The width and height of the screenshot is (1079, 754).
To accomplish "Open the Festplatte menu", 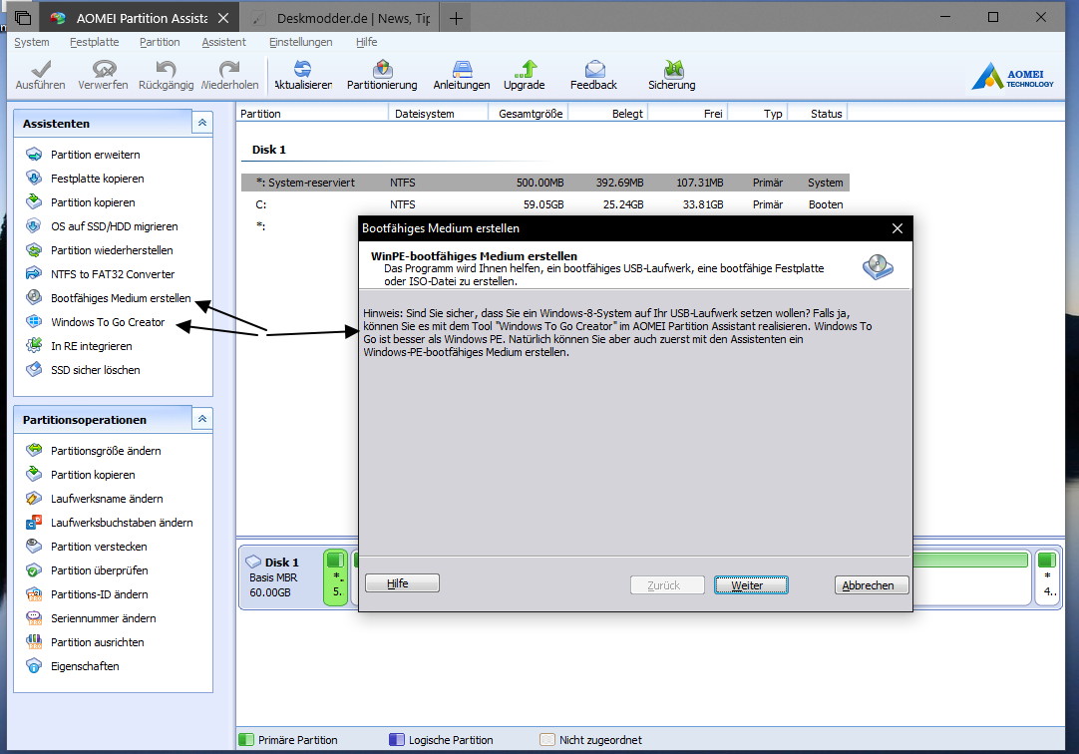I will [x=95, y=42].
